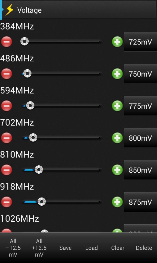Tap the red minus icon for 702MHz
Screen dimensions: 157x263
6,138
